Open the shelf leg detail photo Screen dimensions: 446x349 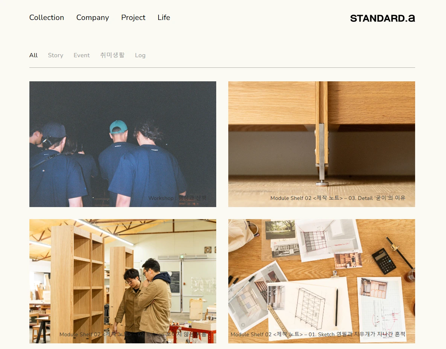tap(321, 144)
